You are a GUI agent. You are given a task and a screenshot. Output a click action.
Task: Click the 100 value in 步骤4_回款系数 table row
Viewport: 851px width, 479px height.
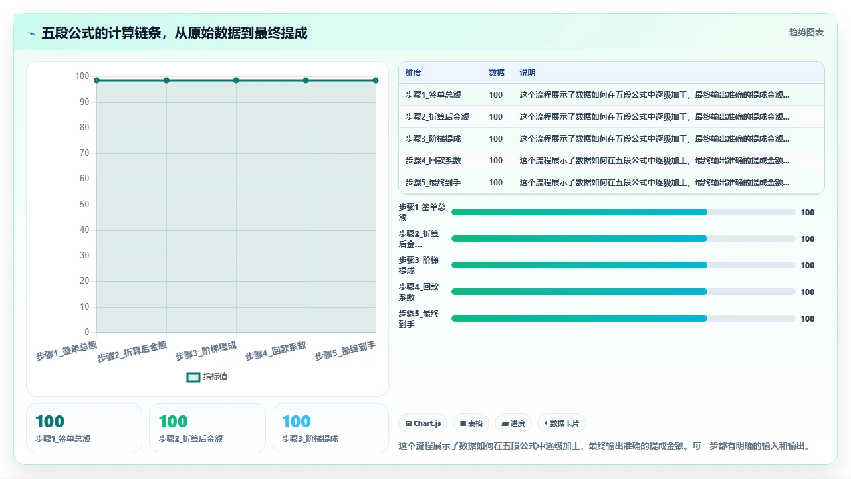(496, 161)
